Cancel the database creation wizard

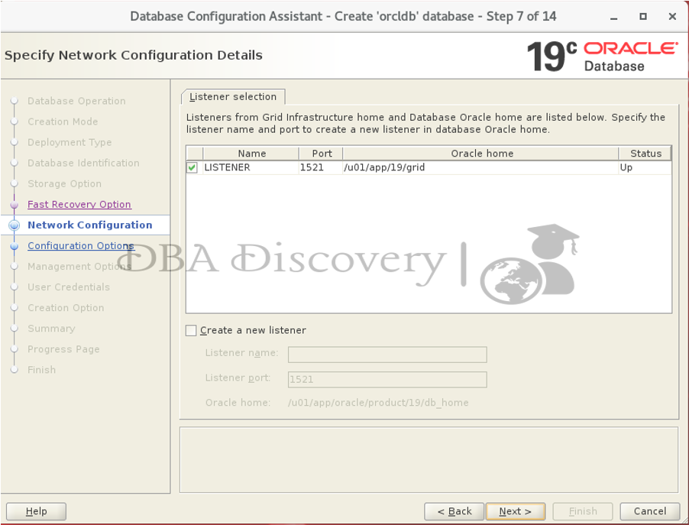649,511
